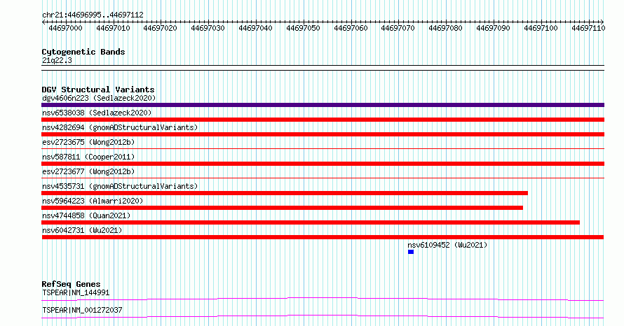Click ruler position 44697110
This screenshot has width=624, height=326.
click(x=588, y=28)
